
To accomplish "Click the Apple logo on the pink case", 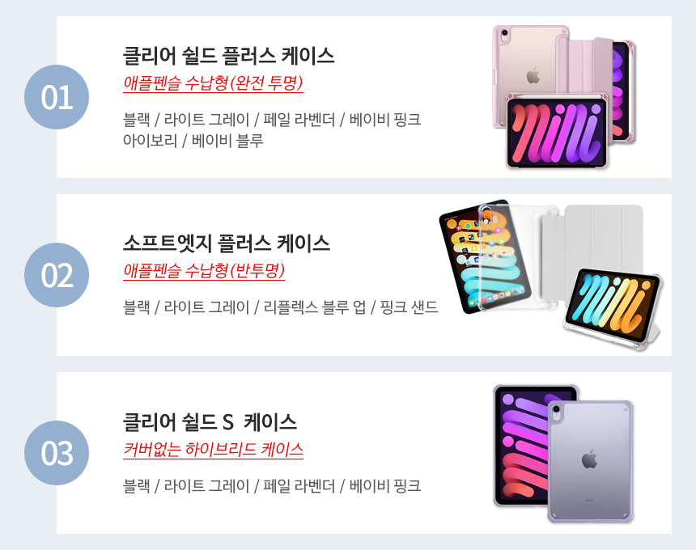I will coord(533,76).
